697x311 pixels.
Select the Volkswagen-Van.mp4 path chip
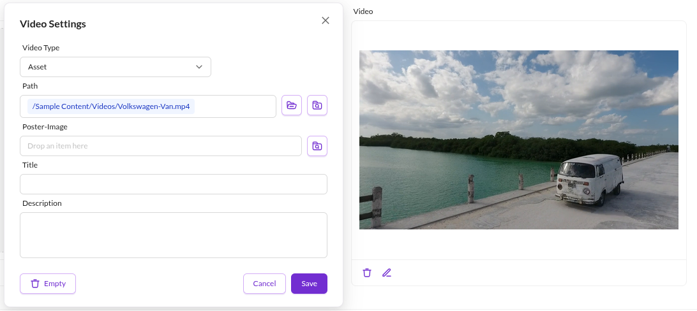(111, 106)
